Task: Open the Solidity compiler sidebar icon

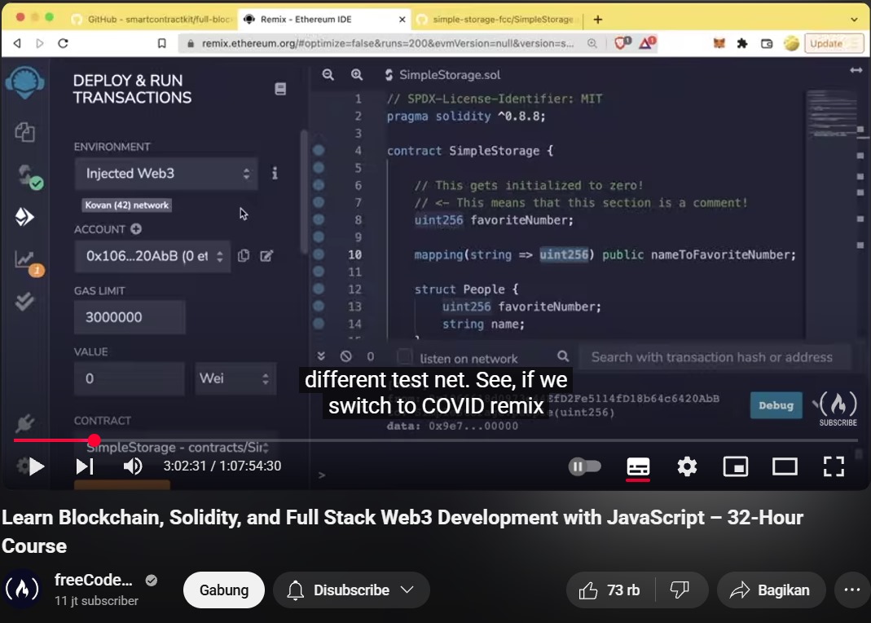Action: 28,176
